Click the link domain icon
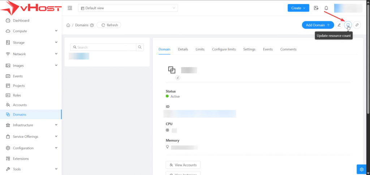 [x=357, y=25]
